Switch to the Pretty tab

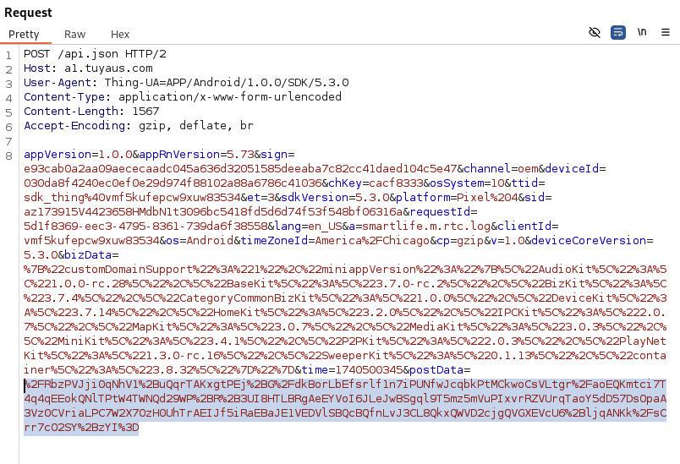click(24, 34)
